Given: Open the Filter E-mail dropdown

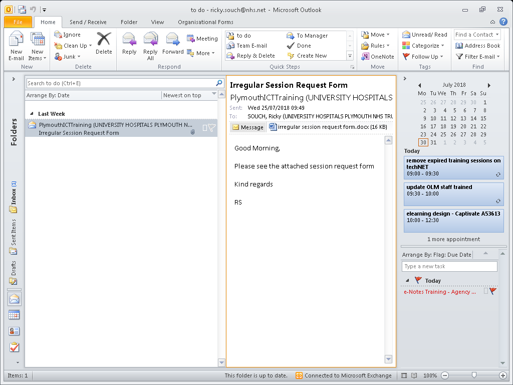Looking at the screenshot, I should tap(477, 57).
